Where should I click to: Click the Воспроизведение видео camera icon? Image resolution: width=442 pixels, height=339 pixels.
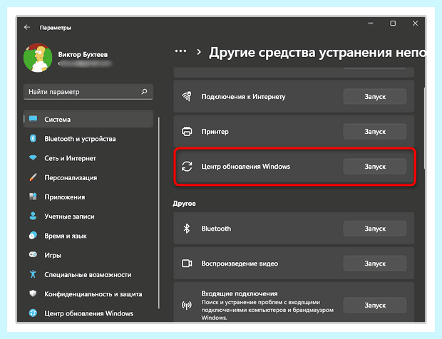coord(187,264)
